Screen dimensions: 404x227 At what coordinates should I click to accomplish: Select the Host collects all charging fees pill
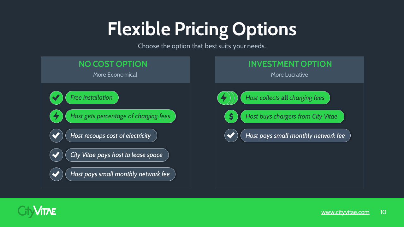pyautogui.click(x=285, y=98)
